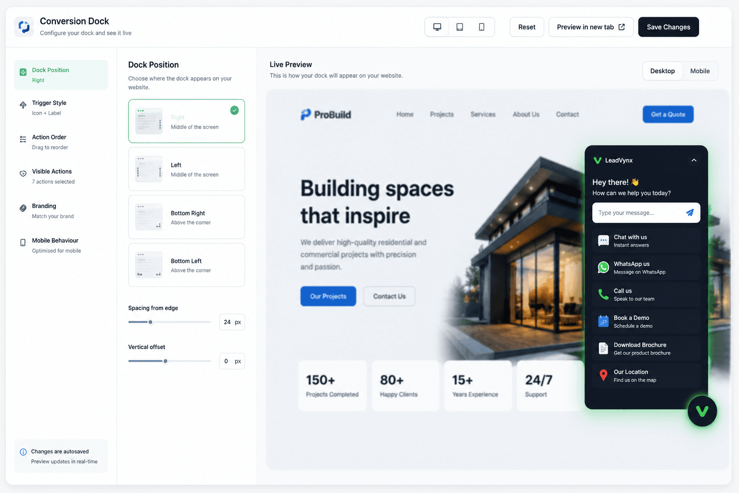Click the Download Brochure document icon
The height and width of the screenshot is (493, 739).
coord(603,348)
